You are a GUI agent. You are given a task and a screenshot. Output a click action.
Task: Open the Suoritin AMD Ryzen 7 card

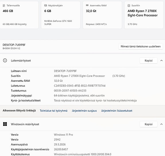[x=144, y=15]
